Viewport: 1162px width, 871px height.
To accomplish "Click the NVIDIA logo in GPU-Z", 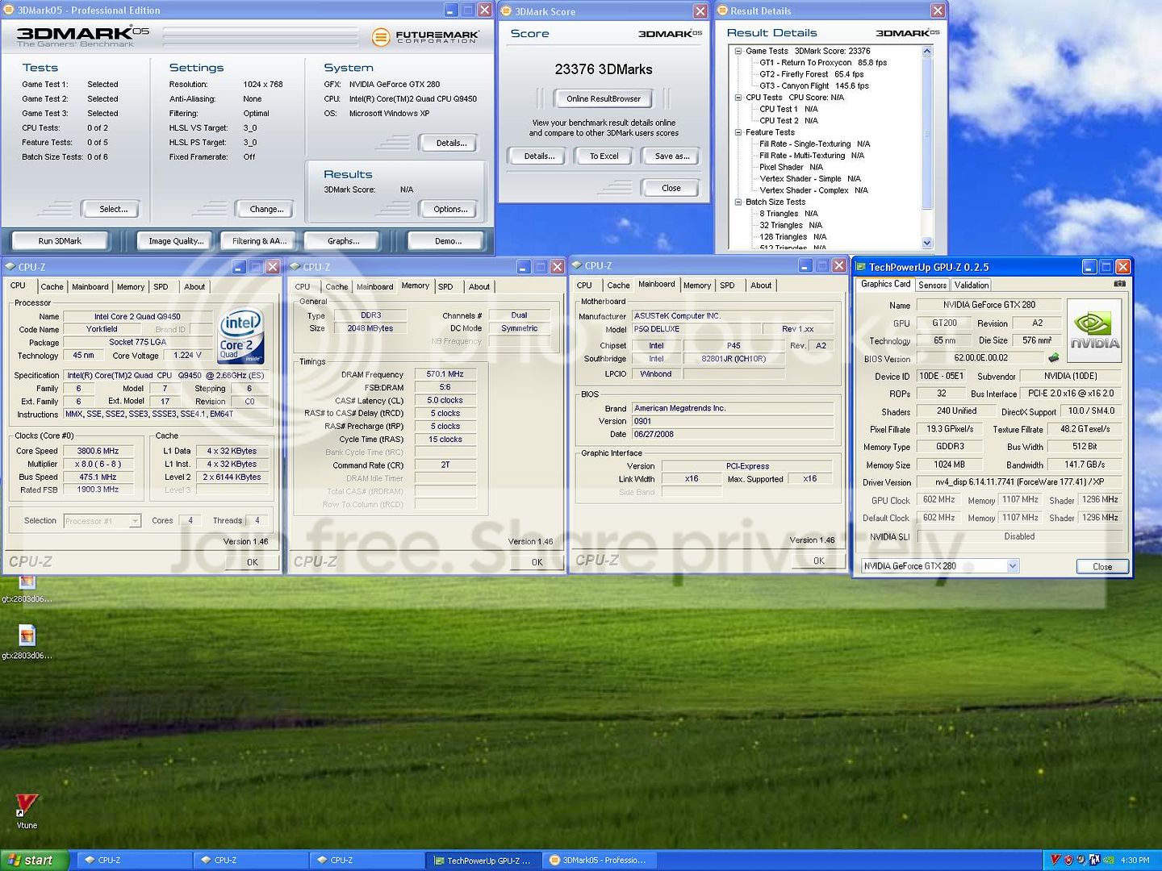I will 1096,329.
